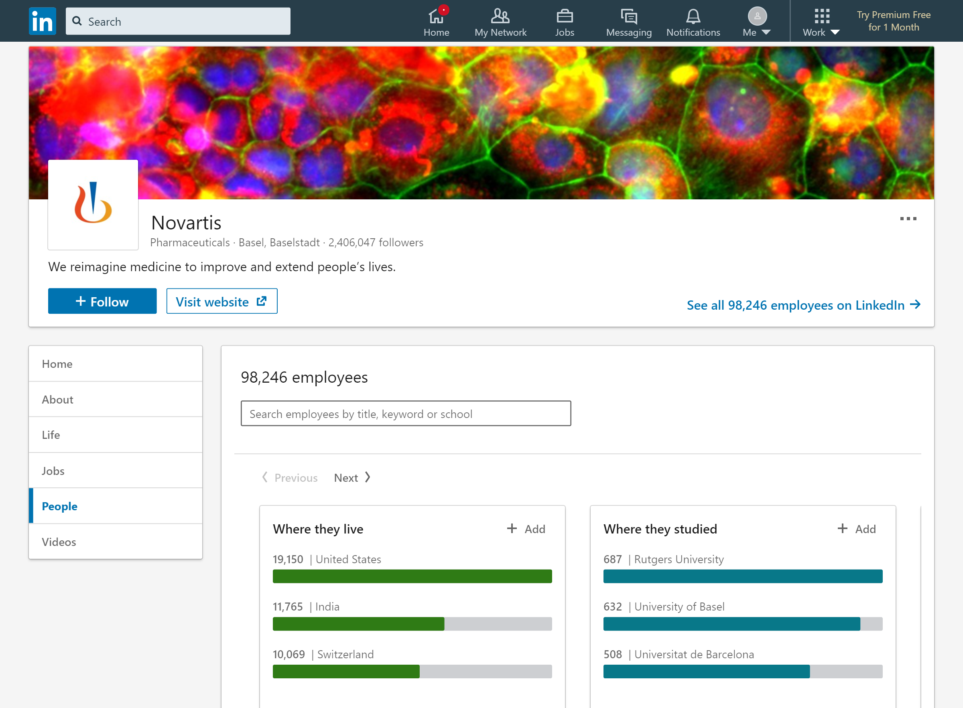Click the Where they live heading
Screen dimensions: 963x708
pos(318,529)
